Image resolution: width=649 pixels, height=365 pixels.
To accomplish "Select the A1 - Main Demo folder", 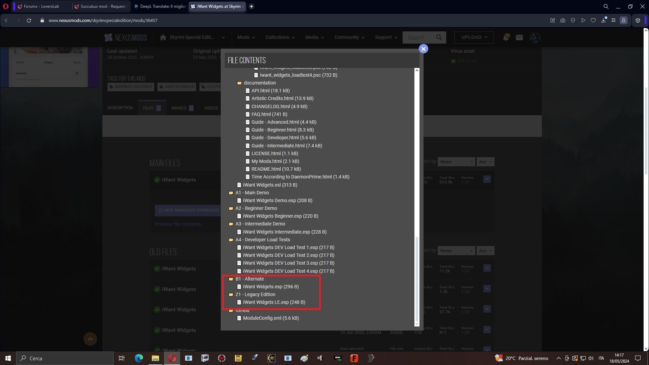I will pos(249,193).
